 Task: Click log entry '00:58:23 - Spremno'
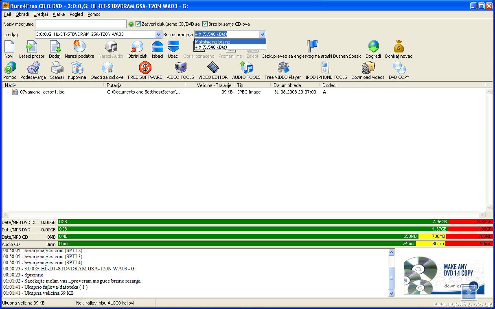point(23,275)
